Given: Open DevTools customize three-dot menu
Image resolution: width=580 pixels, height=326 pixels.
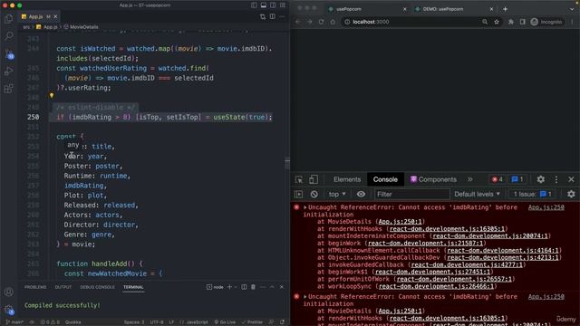Looking at the screenshot, I should tap(556, 179).
